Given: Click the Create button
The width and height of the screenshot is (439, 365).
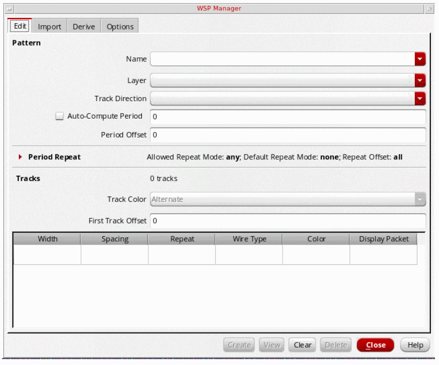Looking at the screenshot, I should (x=239, y=345).
